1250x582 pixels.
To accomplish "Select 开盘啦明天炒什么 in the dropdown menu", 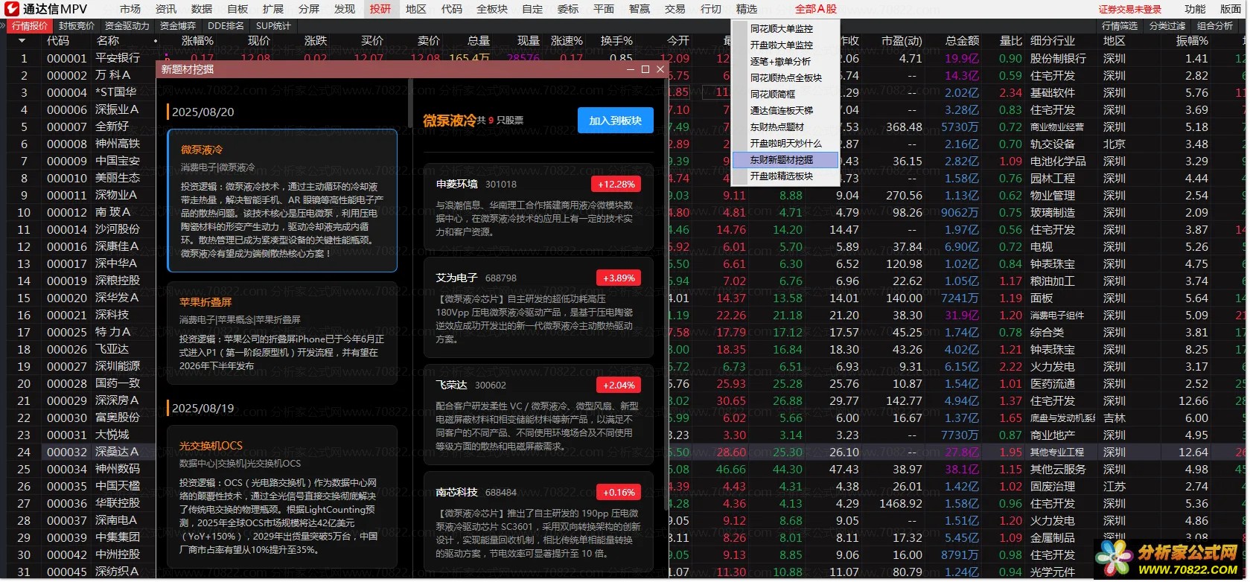I will click(x=785, y=143).
